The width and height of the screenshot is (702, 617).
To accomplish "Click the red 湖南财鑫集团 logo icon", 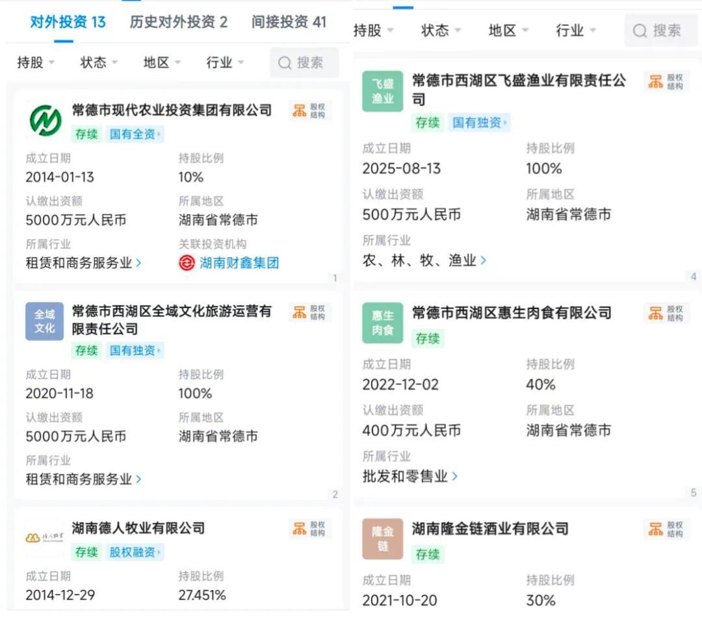I will 187,262.
